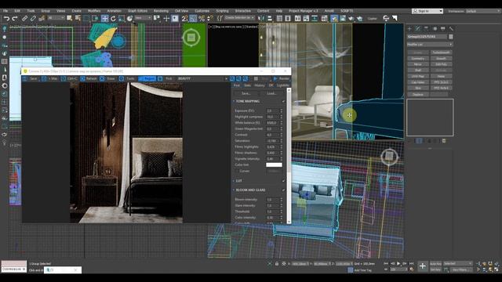
Task: Click the Undo arrow in main toolbar
Action: tap(6, 19)
